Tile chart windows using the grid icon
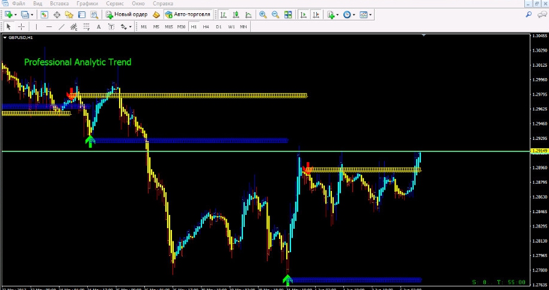The width and height of the screenshot is (549, 290). tap(288, 14)
